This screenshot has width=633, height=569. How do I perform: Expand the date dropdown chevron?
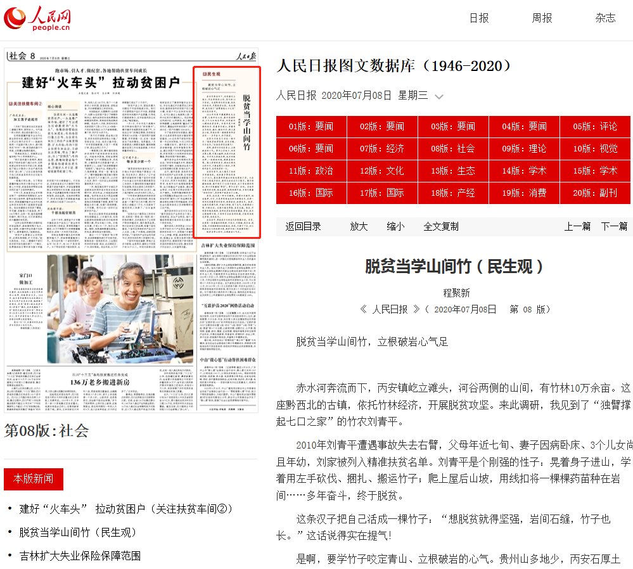point(439,96)
